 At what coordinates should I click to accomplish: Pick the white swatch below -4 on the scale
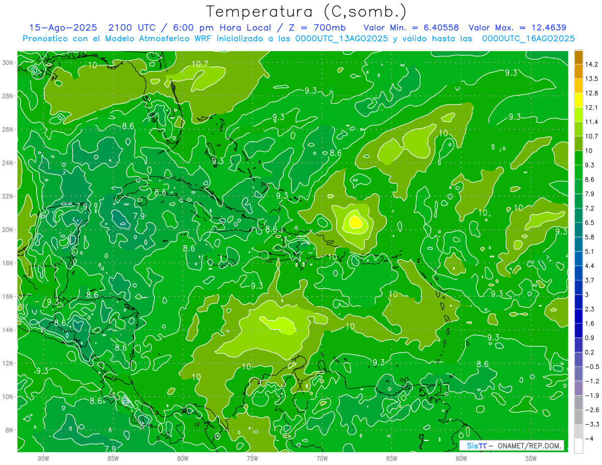(578, 445)
